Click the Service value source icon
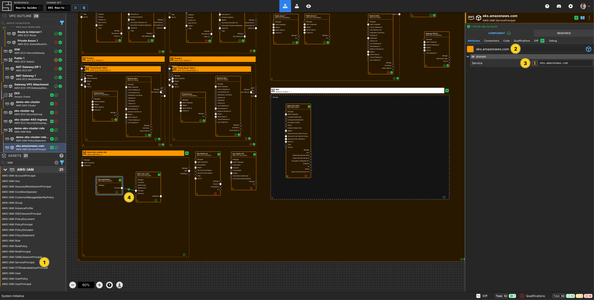Image resolution: width=594 pixels, height=300 pixels. click(535, 63)
